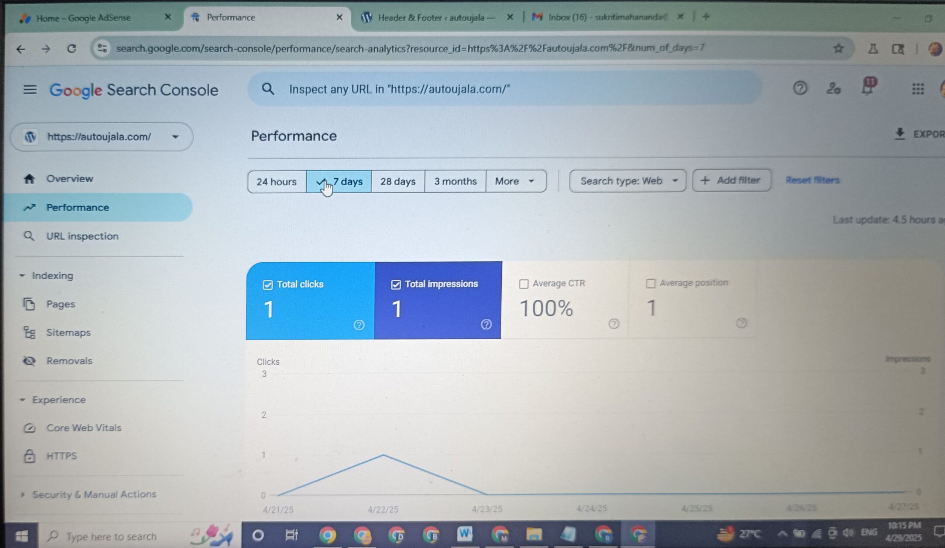
Task: Open the hamburger navigation menu
Action: (x=30, y=90)
